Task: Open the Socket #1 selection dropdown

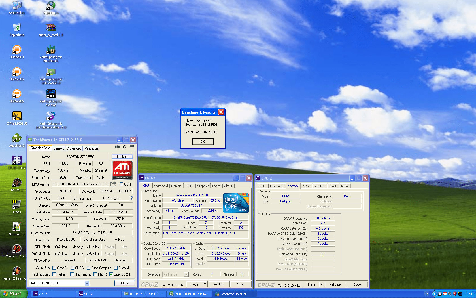Action: coord(186,274)
